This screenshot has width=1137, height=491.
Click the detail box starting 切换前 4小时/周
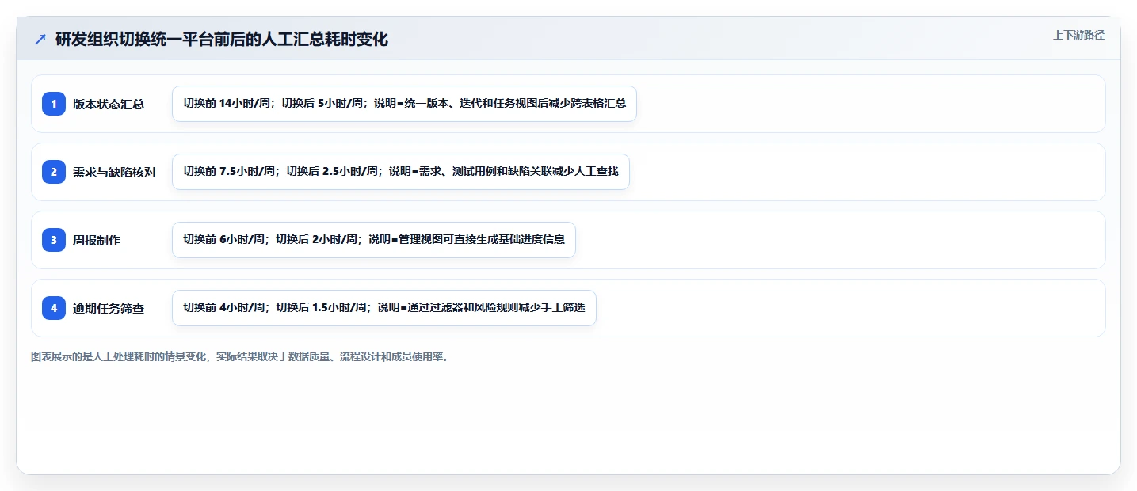click(384, 308)
